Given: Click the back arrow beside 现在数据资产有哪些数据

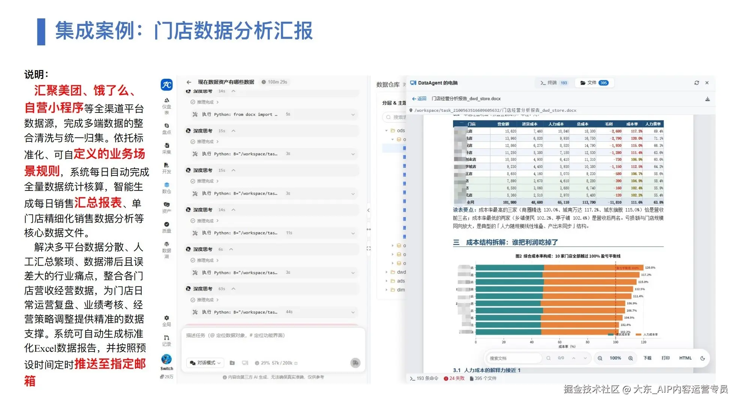Looking at the screenshot, I should pos(189,82).
